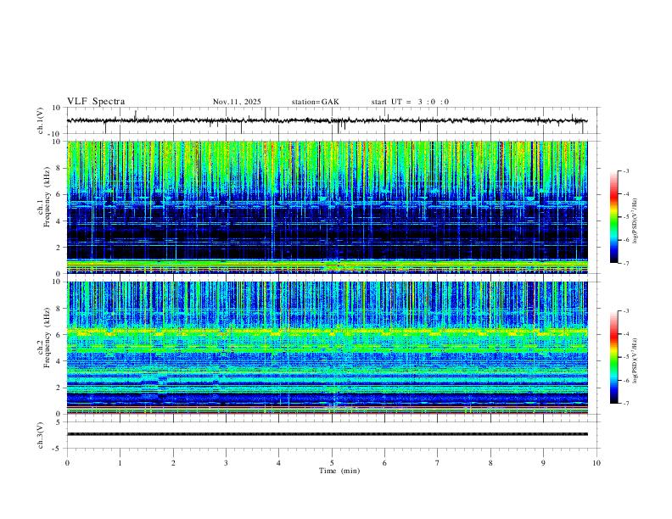Click the 'start UT = 3 :0 :0' text
This screenshot has width=672, height=519.
coord(410,102)
